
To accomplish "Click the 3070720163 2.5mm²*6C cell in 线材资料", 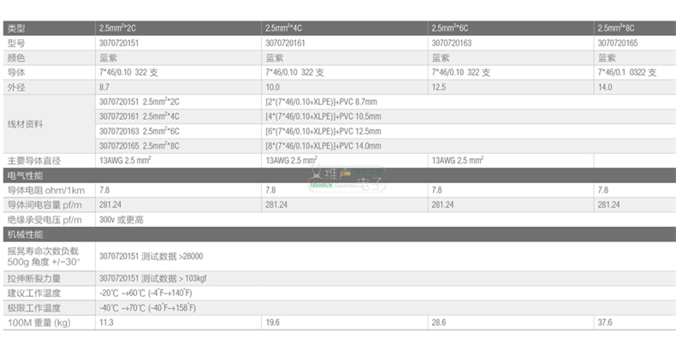I will [139, 131].
